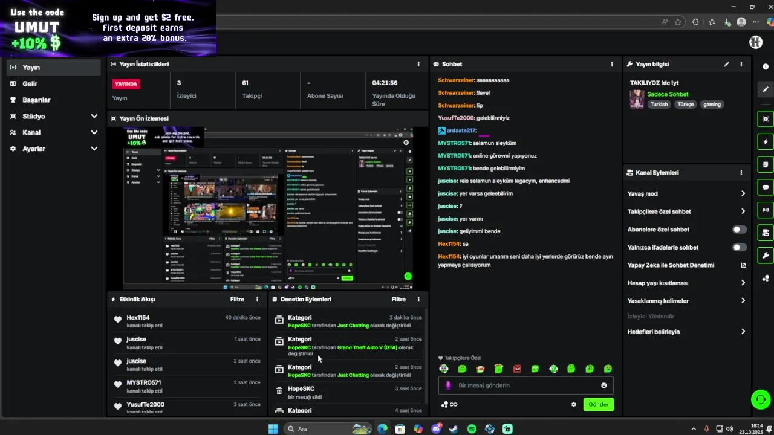Open Discord from taskbar

436,429
